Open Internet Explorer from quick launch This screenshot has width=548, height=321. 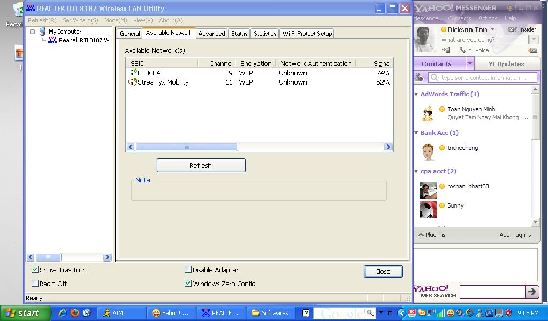tap(63, 312)
